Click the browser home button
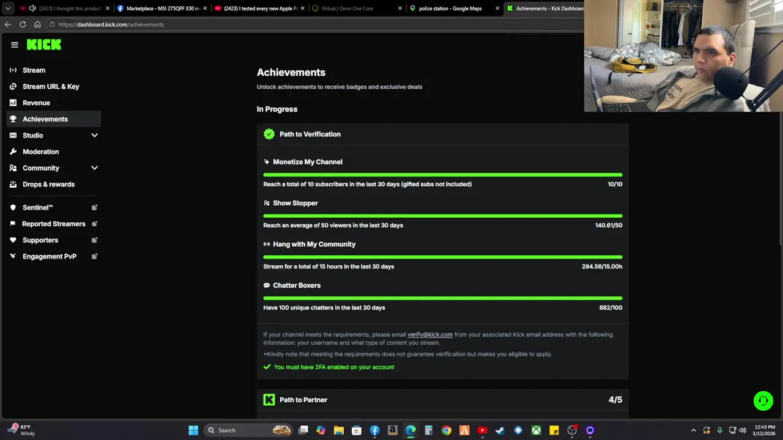The height and width of the screenshot is (440, 783). [x=37, y=24]
